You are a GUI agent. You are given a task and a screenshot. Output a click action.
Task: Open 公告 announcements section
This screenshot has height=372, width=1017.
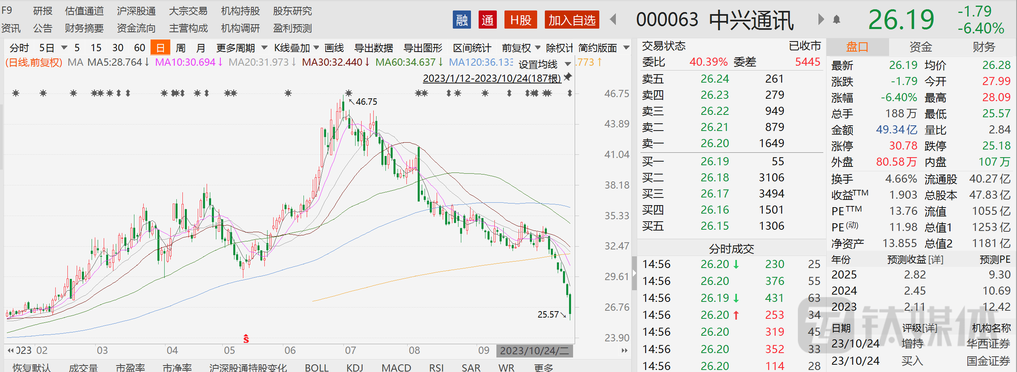click(43, 28)
